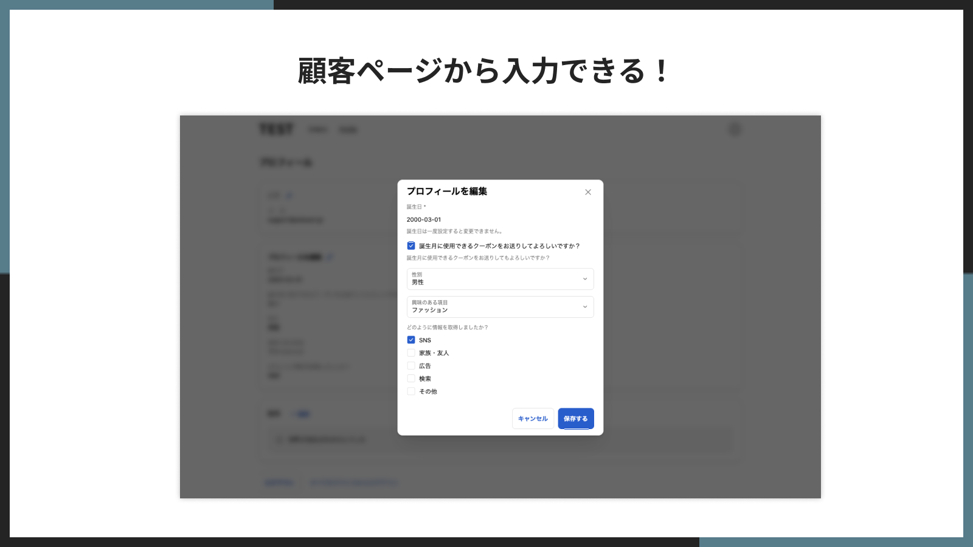Click the 保存する button

pos(576,419)
